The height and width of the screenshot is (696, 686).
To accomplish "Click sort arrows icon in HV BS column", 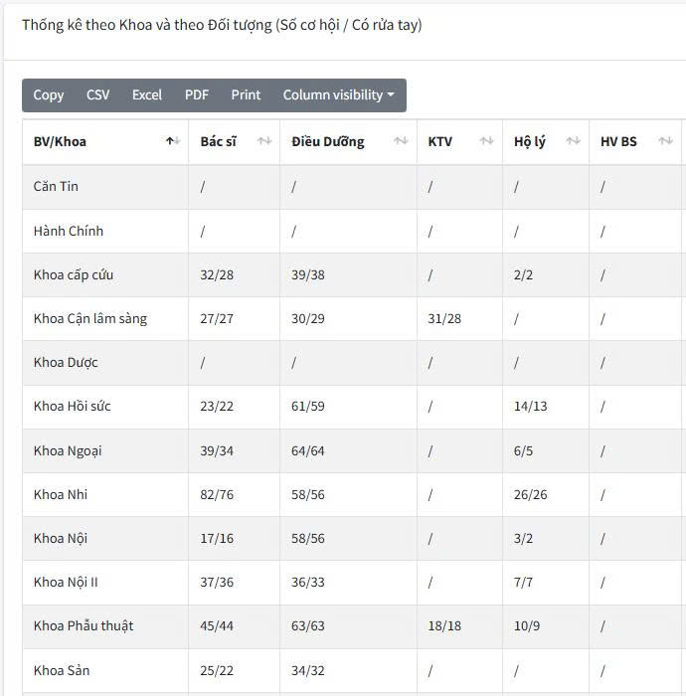I will click(665, 141).
